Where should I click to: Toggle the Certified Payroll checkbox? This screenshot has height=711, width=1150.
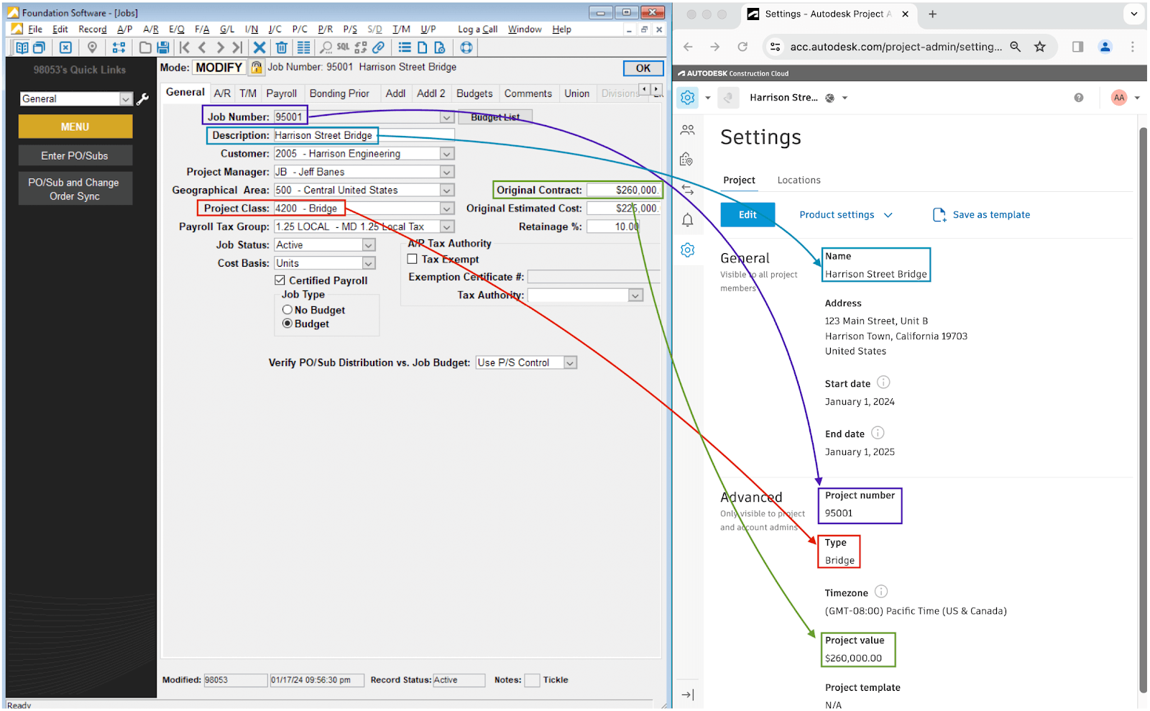(x=280, y=280)
